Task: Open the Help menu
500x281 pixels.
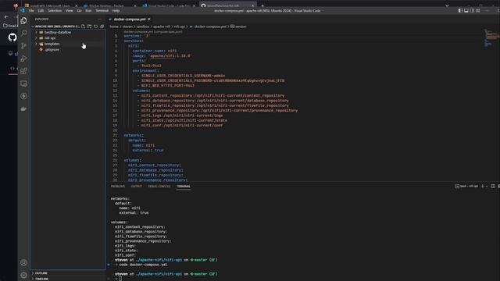Action: [x=116, y=10]
